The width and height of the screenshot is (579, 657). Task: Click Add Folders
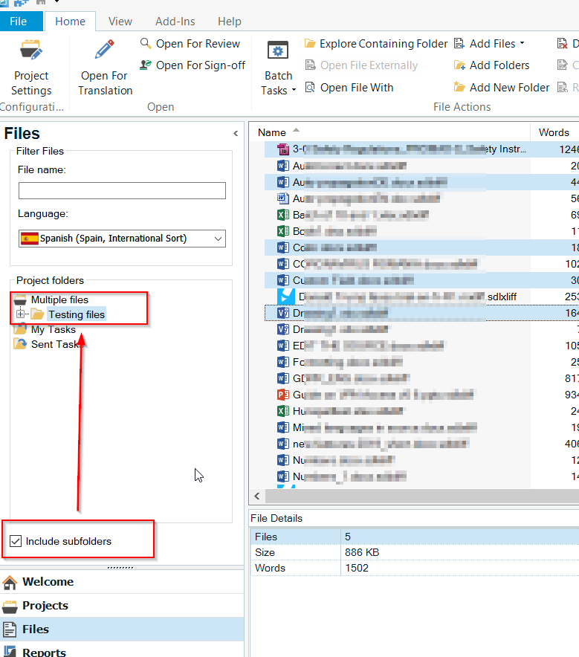click(492, 65)
